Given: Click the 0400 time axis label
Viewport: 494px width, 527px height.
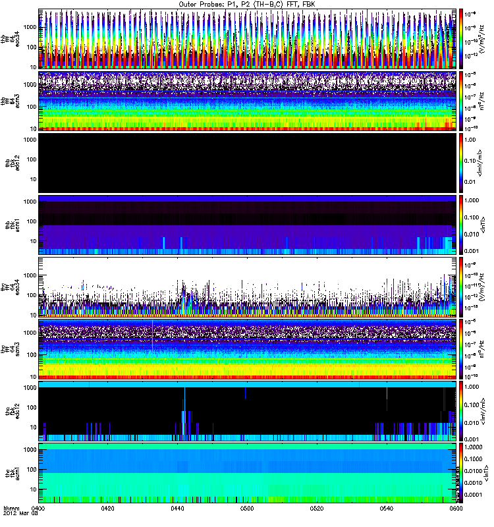Looking at the screenshot, I should coord(38,509).
